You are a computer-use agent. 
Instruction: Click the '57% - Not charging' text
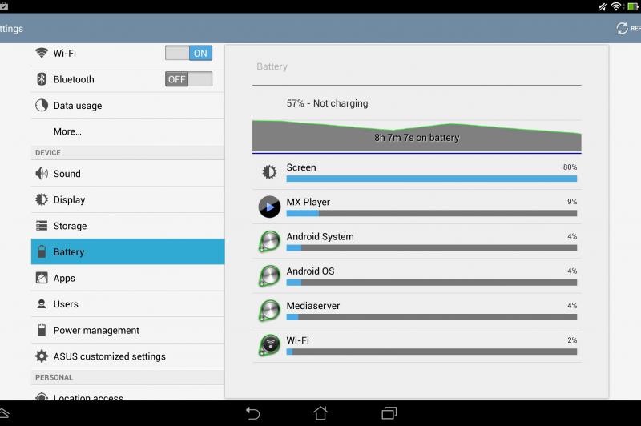(x=327, y=103)
